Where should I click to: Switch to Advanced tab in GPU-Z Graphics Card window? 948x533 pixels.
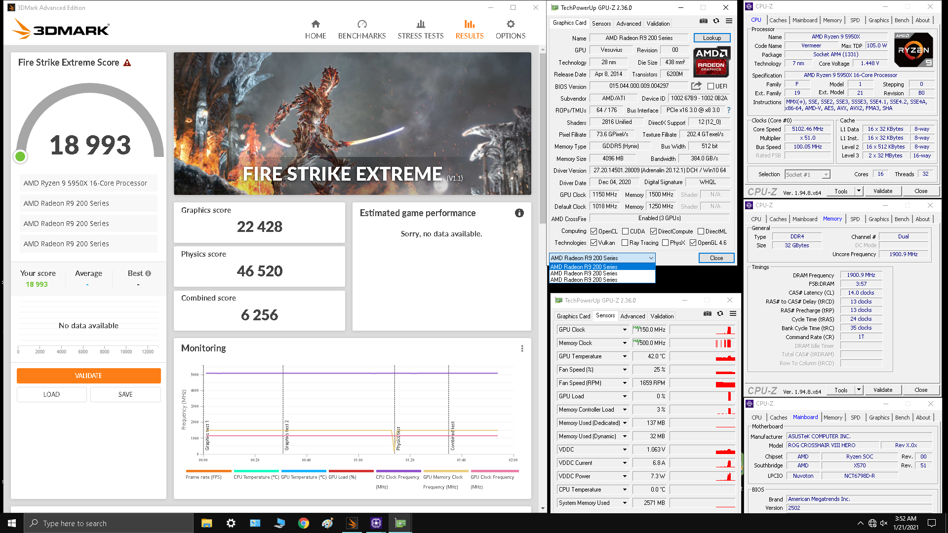pyautogui.click(x=629, y=23)
